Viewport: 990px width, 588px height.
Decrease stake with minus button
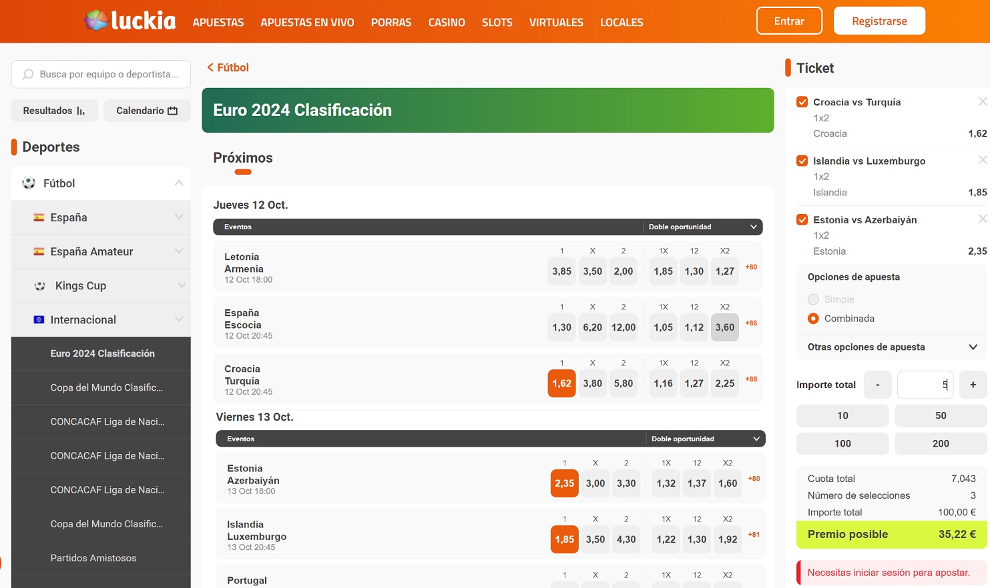(x=878, y=385)
